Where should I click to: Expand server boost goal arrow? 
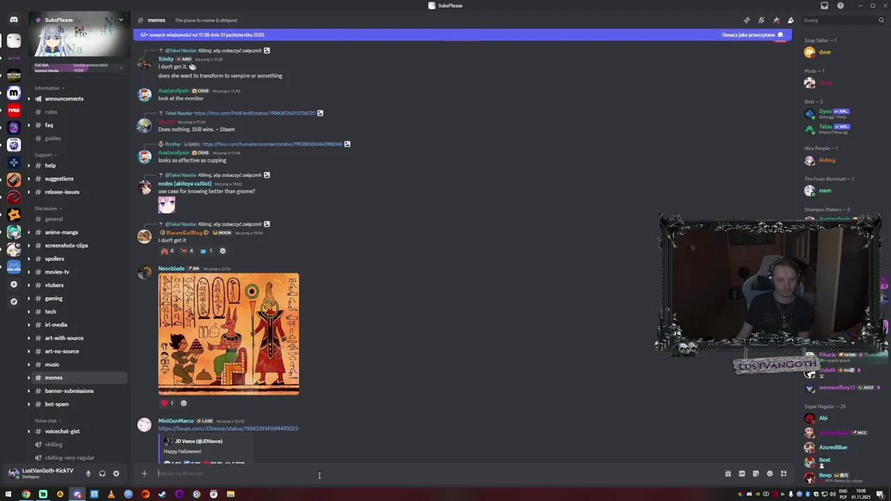coord(123,67)
